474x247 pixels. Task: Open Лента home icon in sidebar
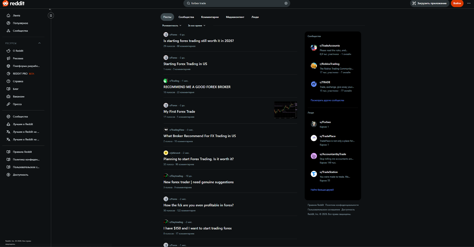point(9,15)
